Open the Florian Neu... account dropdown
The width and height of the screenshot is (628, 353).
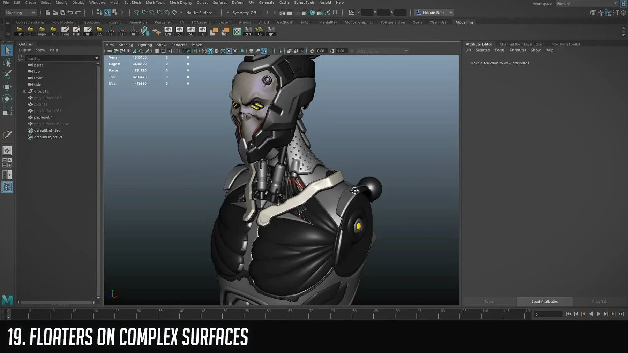click(x=434, y=13)
